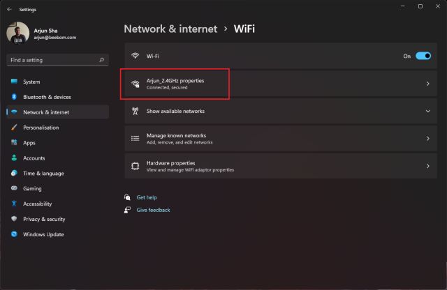Click the Personalisation brush icon
Viewport: 447px width, 290px height.
(14, 128)
